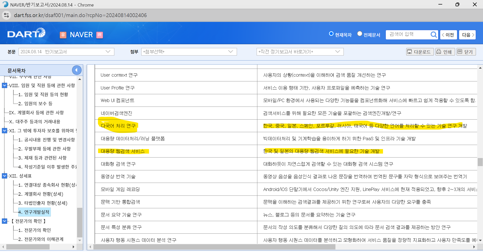Open the IR badge next to NAVER

(x=100, y=35)
